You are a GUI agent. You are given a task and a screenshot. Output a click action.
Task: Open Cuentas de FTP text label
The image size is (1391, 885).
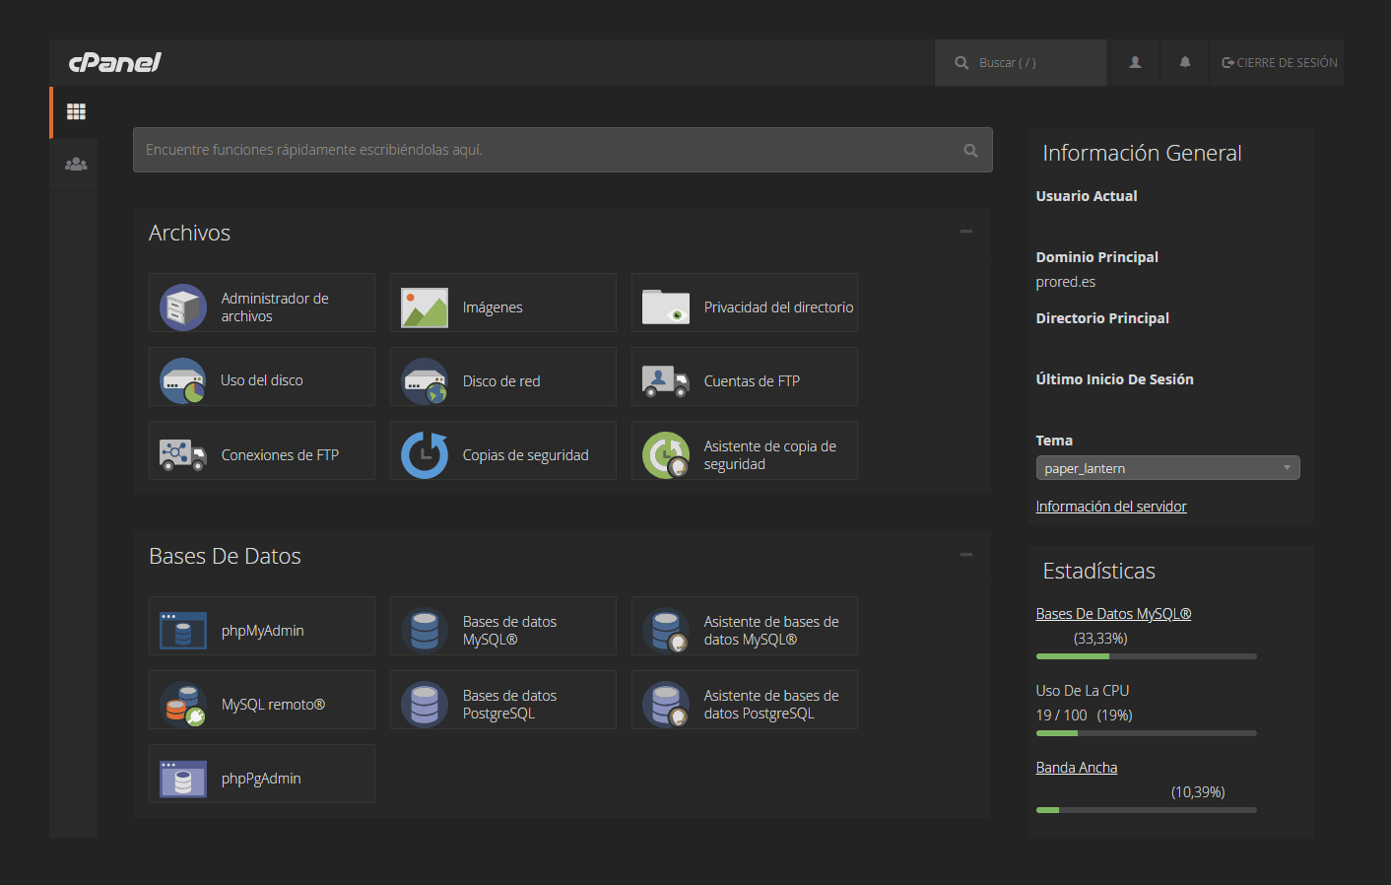click(752, 381)
